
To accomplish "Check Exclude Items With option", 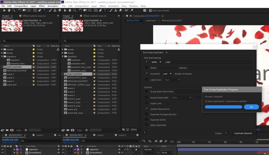I will click(x=146, y=97).
